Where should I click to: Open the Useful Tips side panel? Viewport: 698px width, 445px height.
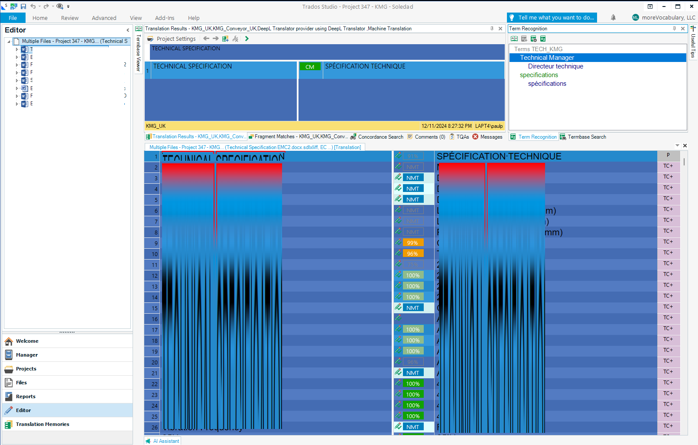pyautogui.click(x=693, y=42)
